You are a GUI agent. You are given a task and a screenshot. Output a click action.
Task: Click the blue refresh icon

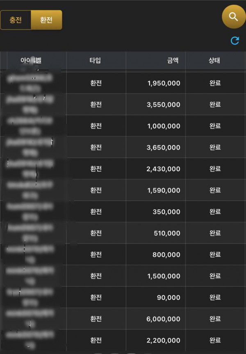pyautogui.click(x=235, y=41)
